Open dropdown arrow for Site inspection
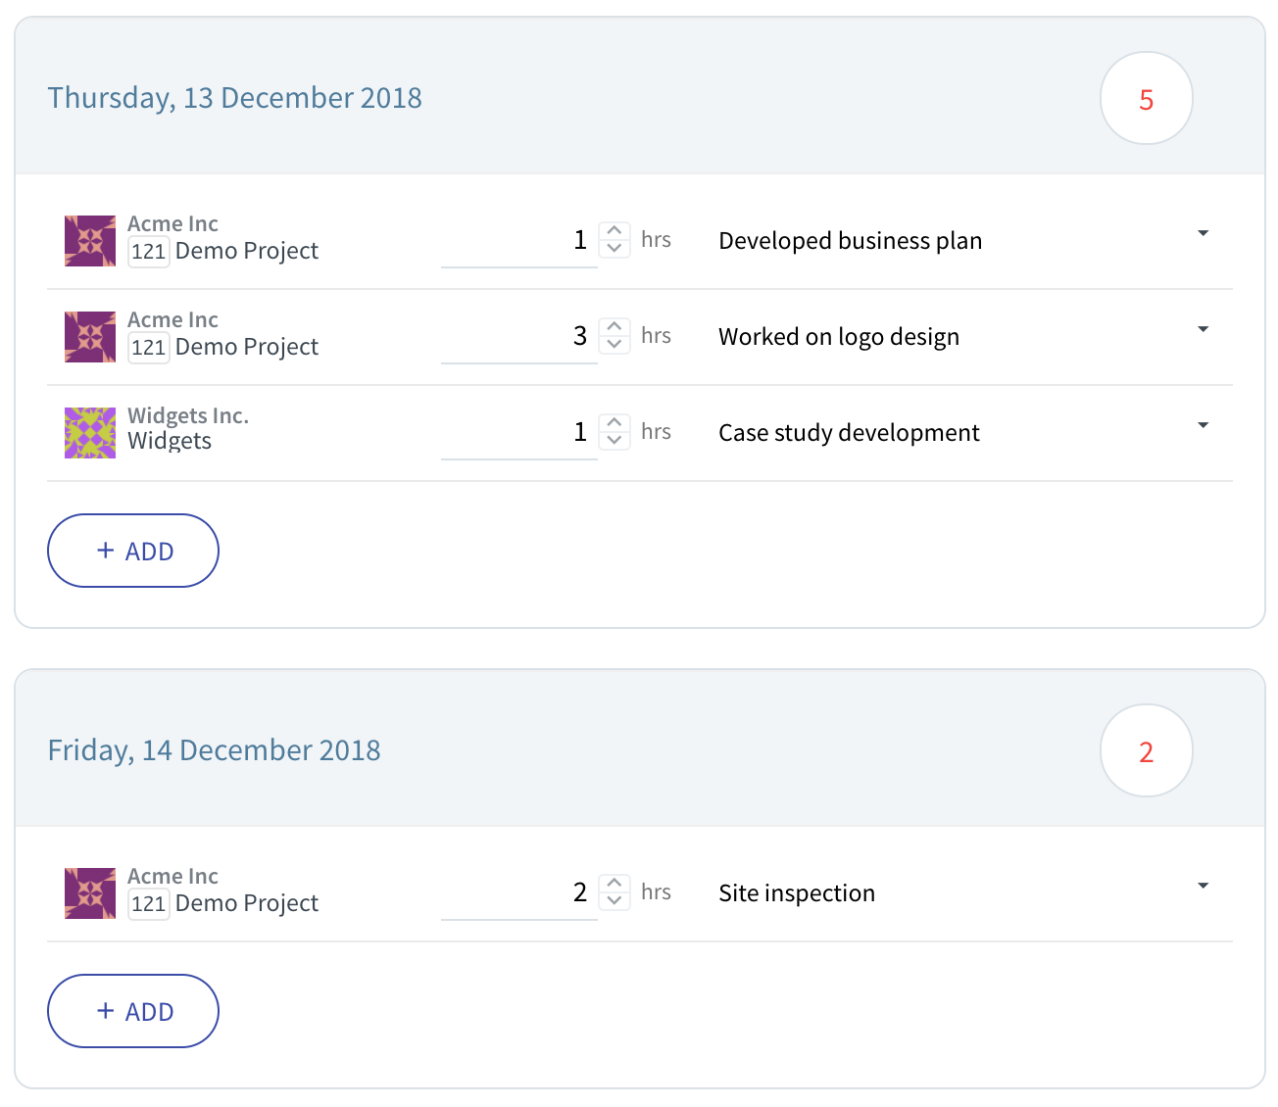 coord(1203,886)
